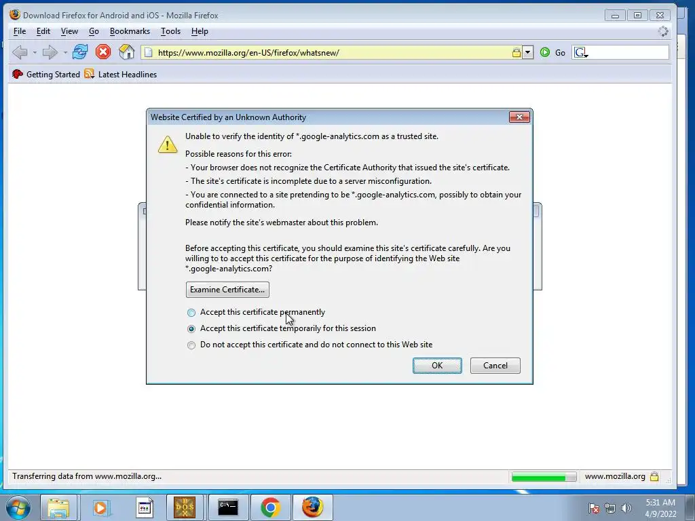Screen dimensions: 695x521
Task: Open the Back button history dropdown arrow
Action: 35,53
